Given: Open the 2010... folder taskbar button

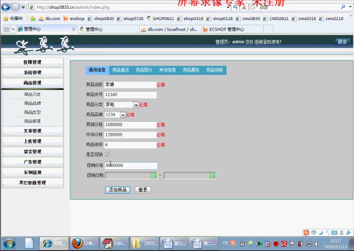Looking at the screenshot, I should pos(145,243).
